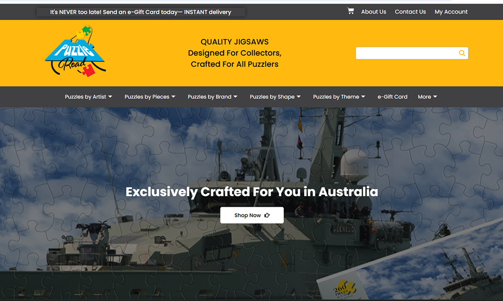Click the magnifier search icon

pos(462,53)
